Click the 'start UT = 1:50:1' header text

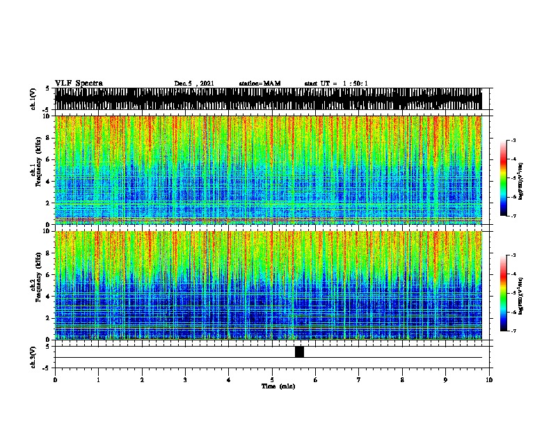[336, 84]
